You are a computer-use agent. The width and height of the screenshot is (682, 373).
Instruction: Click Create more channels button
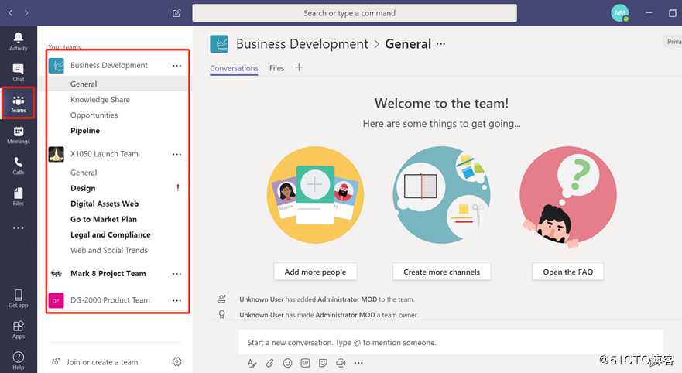pos(441,272)
